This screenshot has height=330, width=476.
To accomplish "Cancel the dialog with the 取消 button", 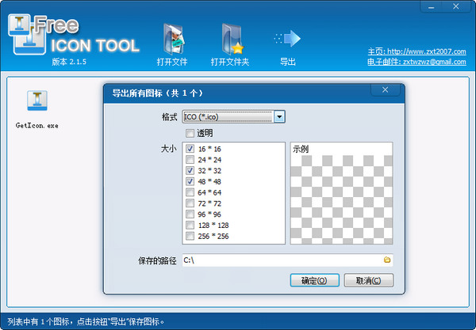I will pyautogui.click(x=370, y=280).
